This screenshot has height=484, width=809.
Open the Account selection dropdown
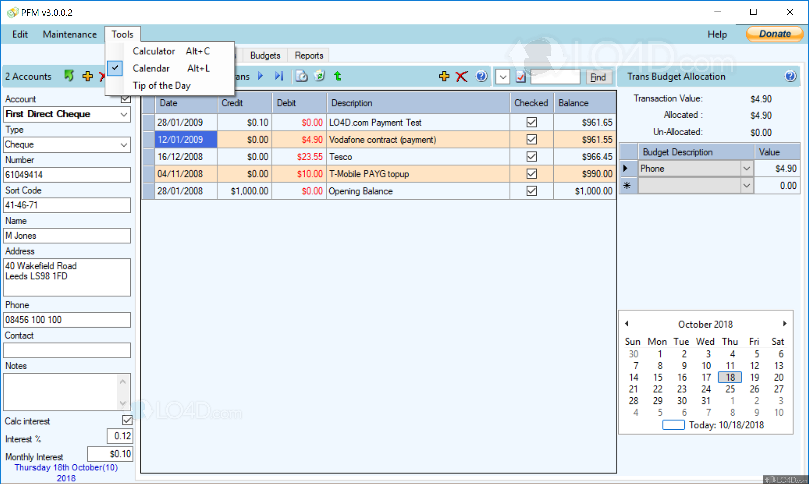pos(124,114)
